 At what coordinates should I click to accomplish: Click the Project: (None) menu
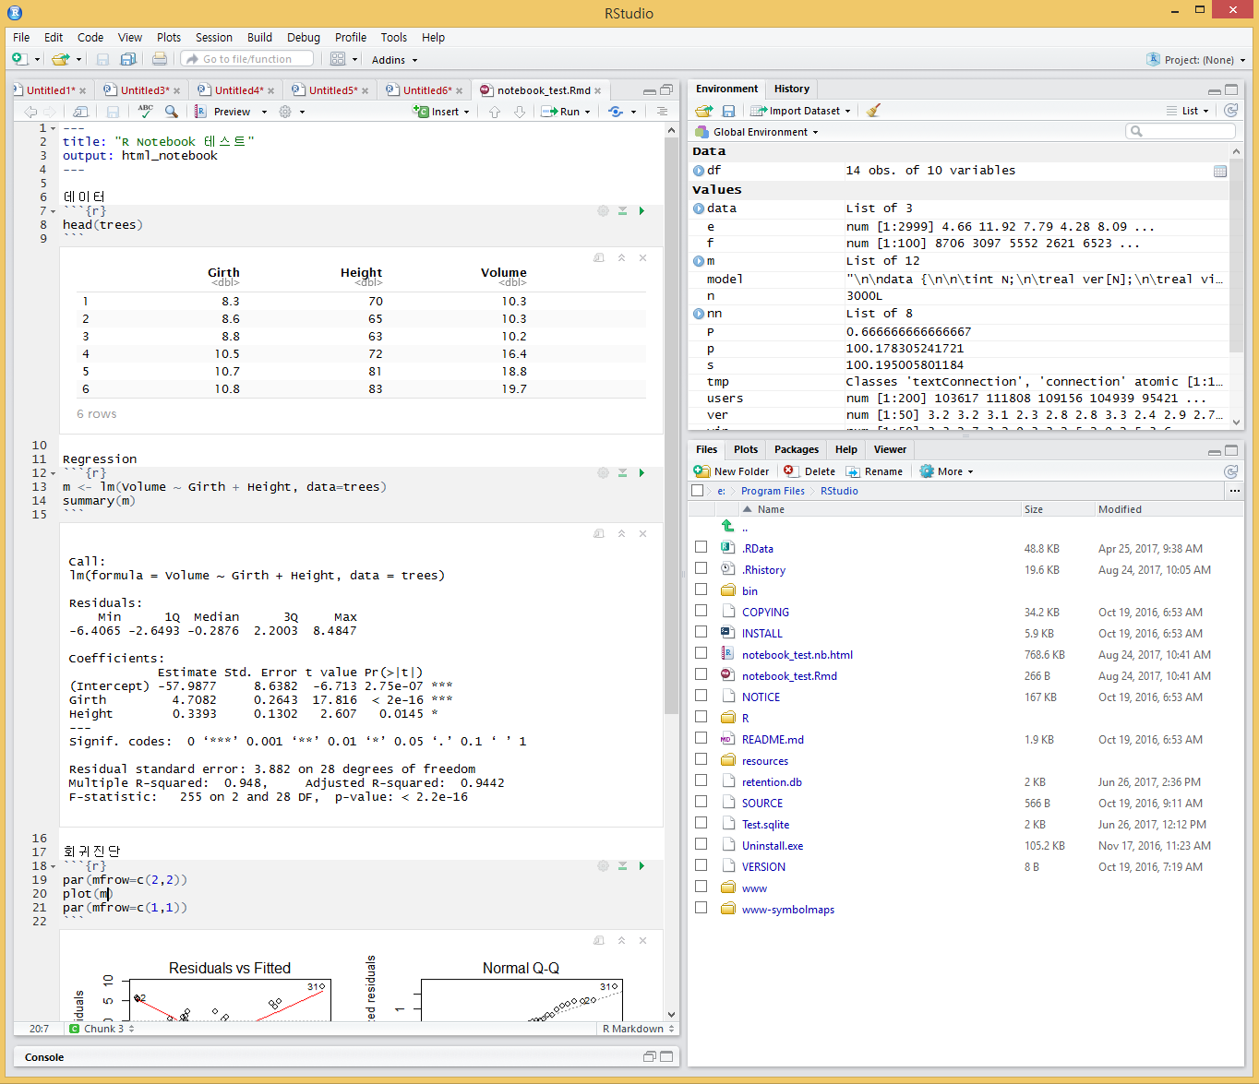(x=1196, y=60)
